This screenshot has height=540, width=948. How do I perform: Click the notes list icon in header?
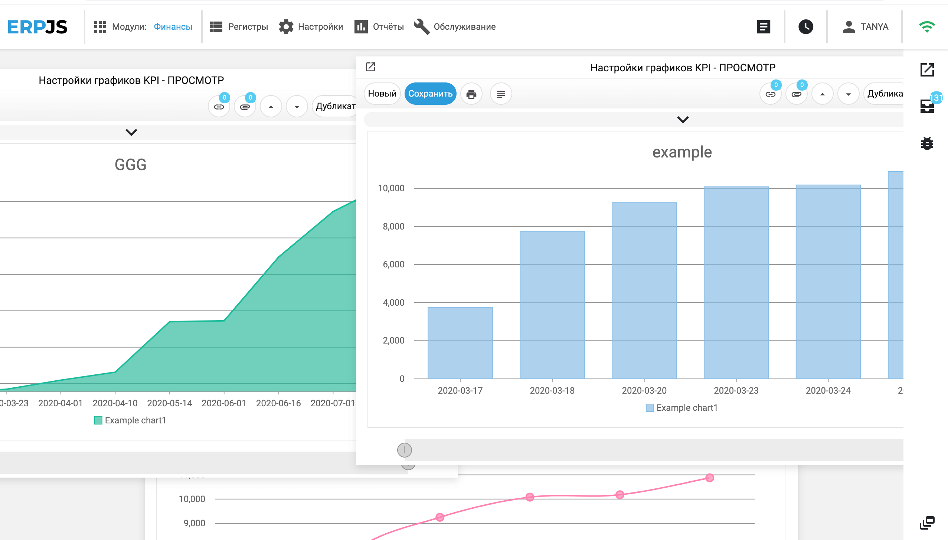point(763,27)
